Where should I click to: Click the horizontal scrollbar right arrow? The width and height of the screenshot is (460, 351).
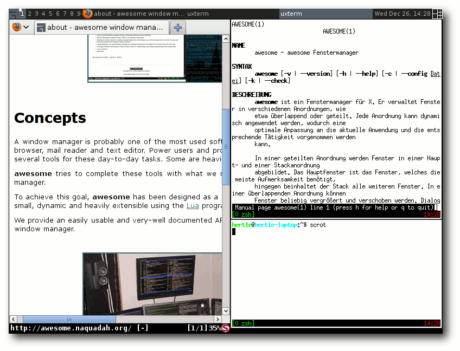pos(218,319)
